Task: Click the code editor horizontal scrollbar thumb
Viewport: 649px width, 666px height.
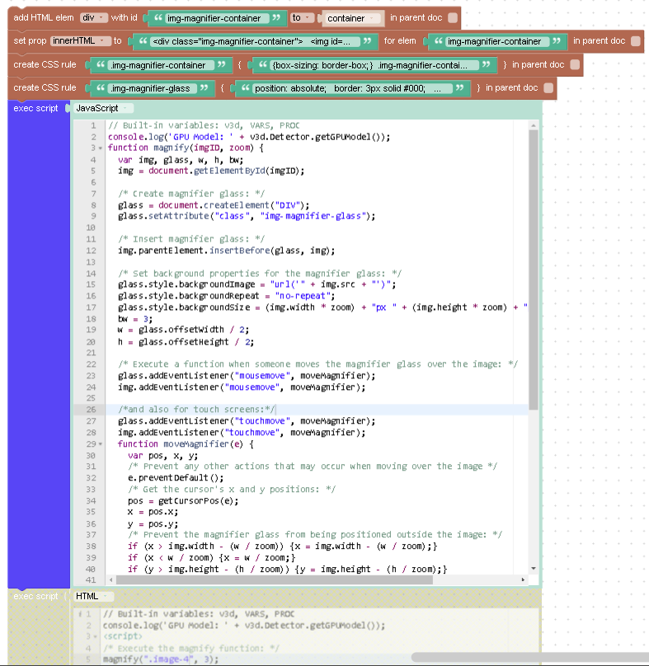Action: pos(275,579)
